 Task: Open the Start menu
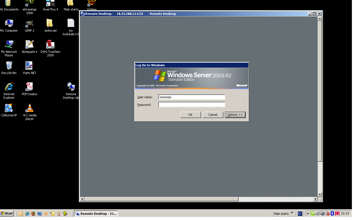click(x=7, y=213)
